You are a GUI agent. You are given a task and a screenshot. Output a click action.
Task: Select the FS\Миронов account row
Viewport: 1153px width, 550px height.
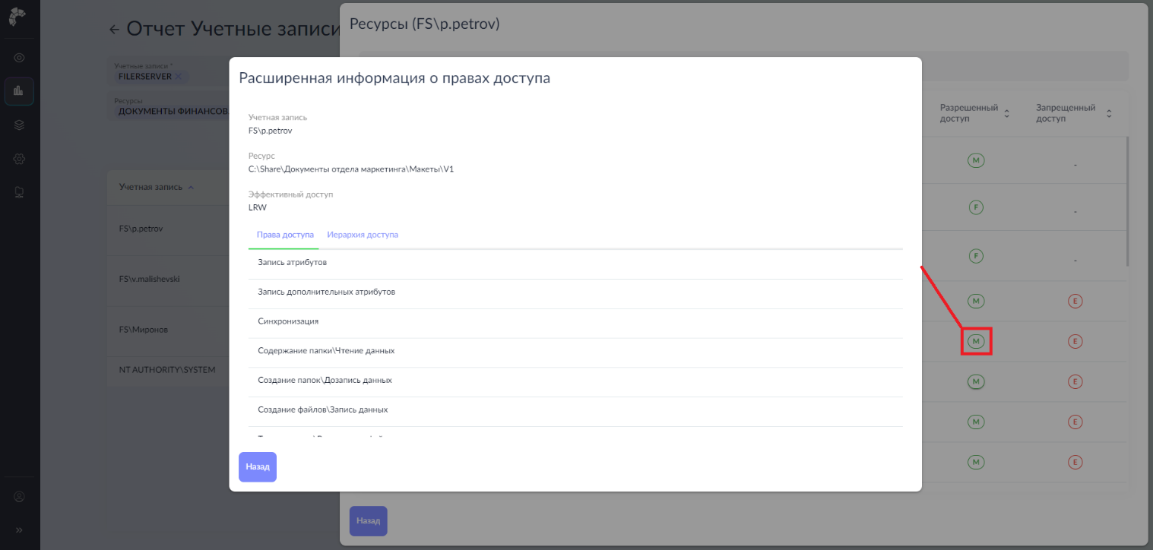169,330
